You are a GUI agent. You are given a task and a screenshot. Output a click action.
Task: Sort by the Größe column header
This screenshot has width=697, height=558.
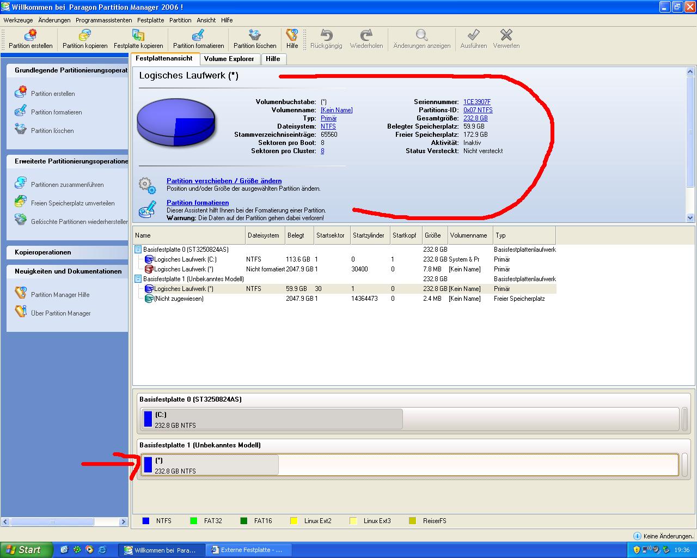[x=435, y=235]
